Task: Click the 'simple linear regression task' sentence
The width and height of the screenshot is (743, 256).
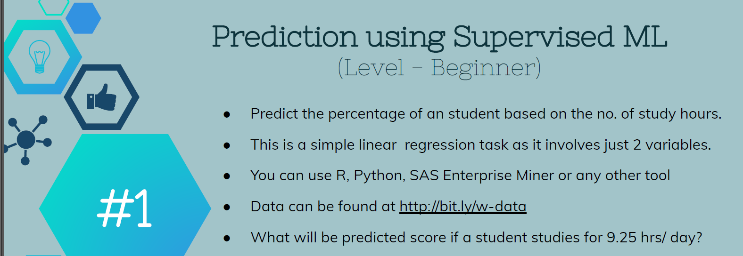Action: pyautogui.click(x=480, y=145)
